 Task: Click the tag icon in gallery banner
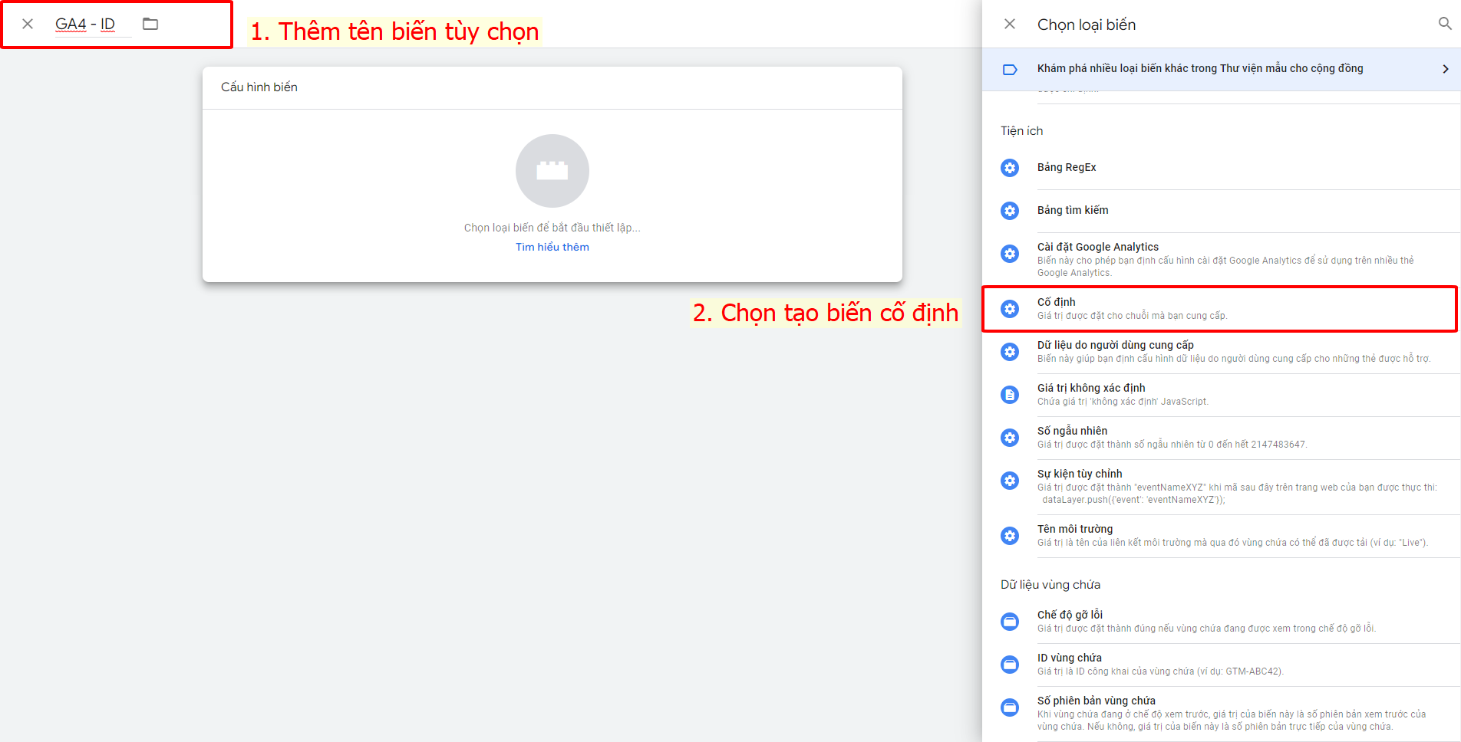[1010, 70]
